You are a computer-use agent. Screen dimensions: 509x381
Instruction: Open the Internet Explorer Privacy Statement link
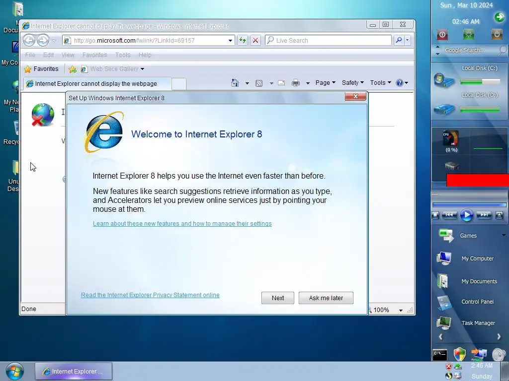click(x=150, y=295)
